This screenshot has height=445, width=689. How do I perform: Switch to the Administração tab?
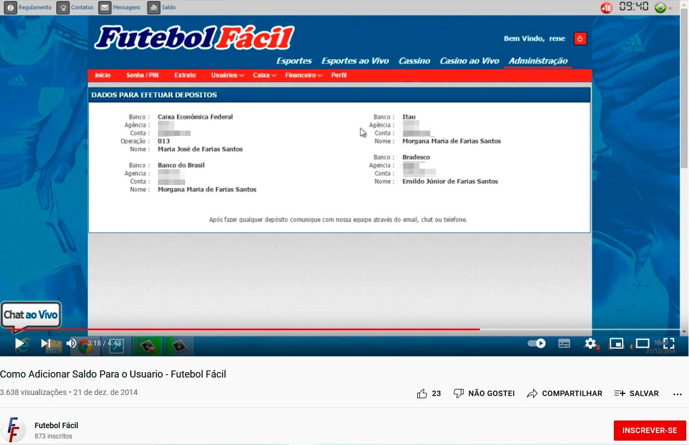click(537, 60)
